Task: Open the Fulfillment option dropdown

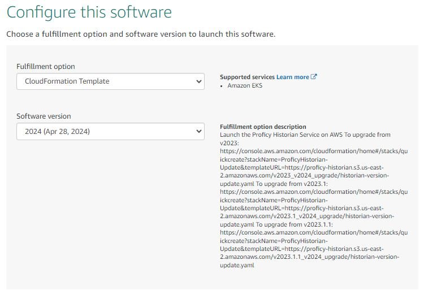Action: (110, 81)
